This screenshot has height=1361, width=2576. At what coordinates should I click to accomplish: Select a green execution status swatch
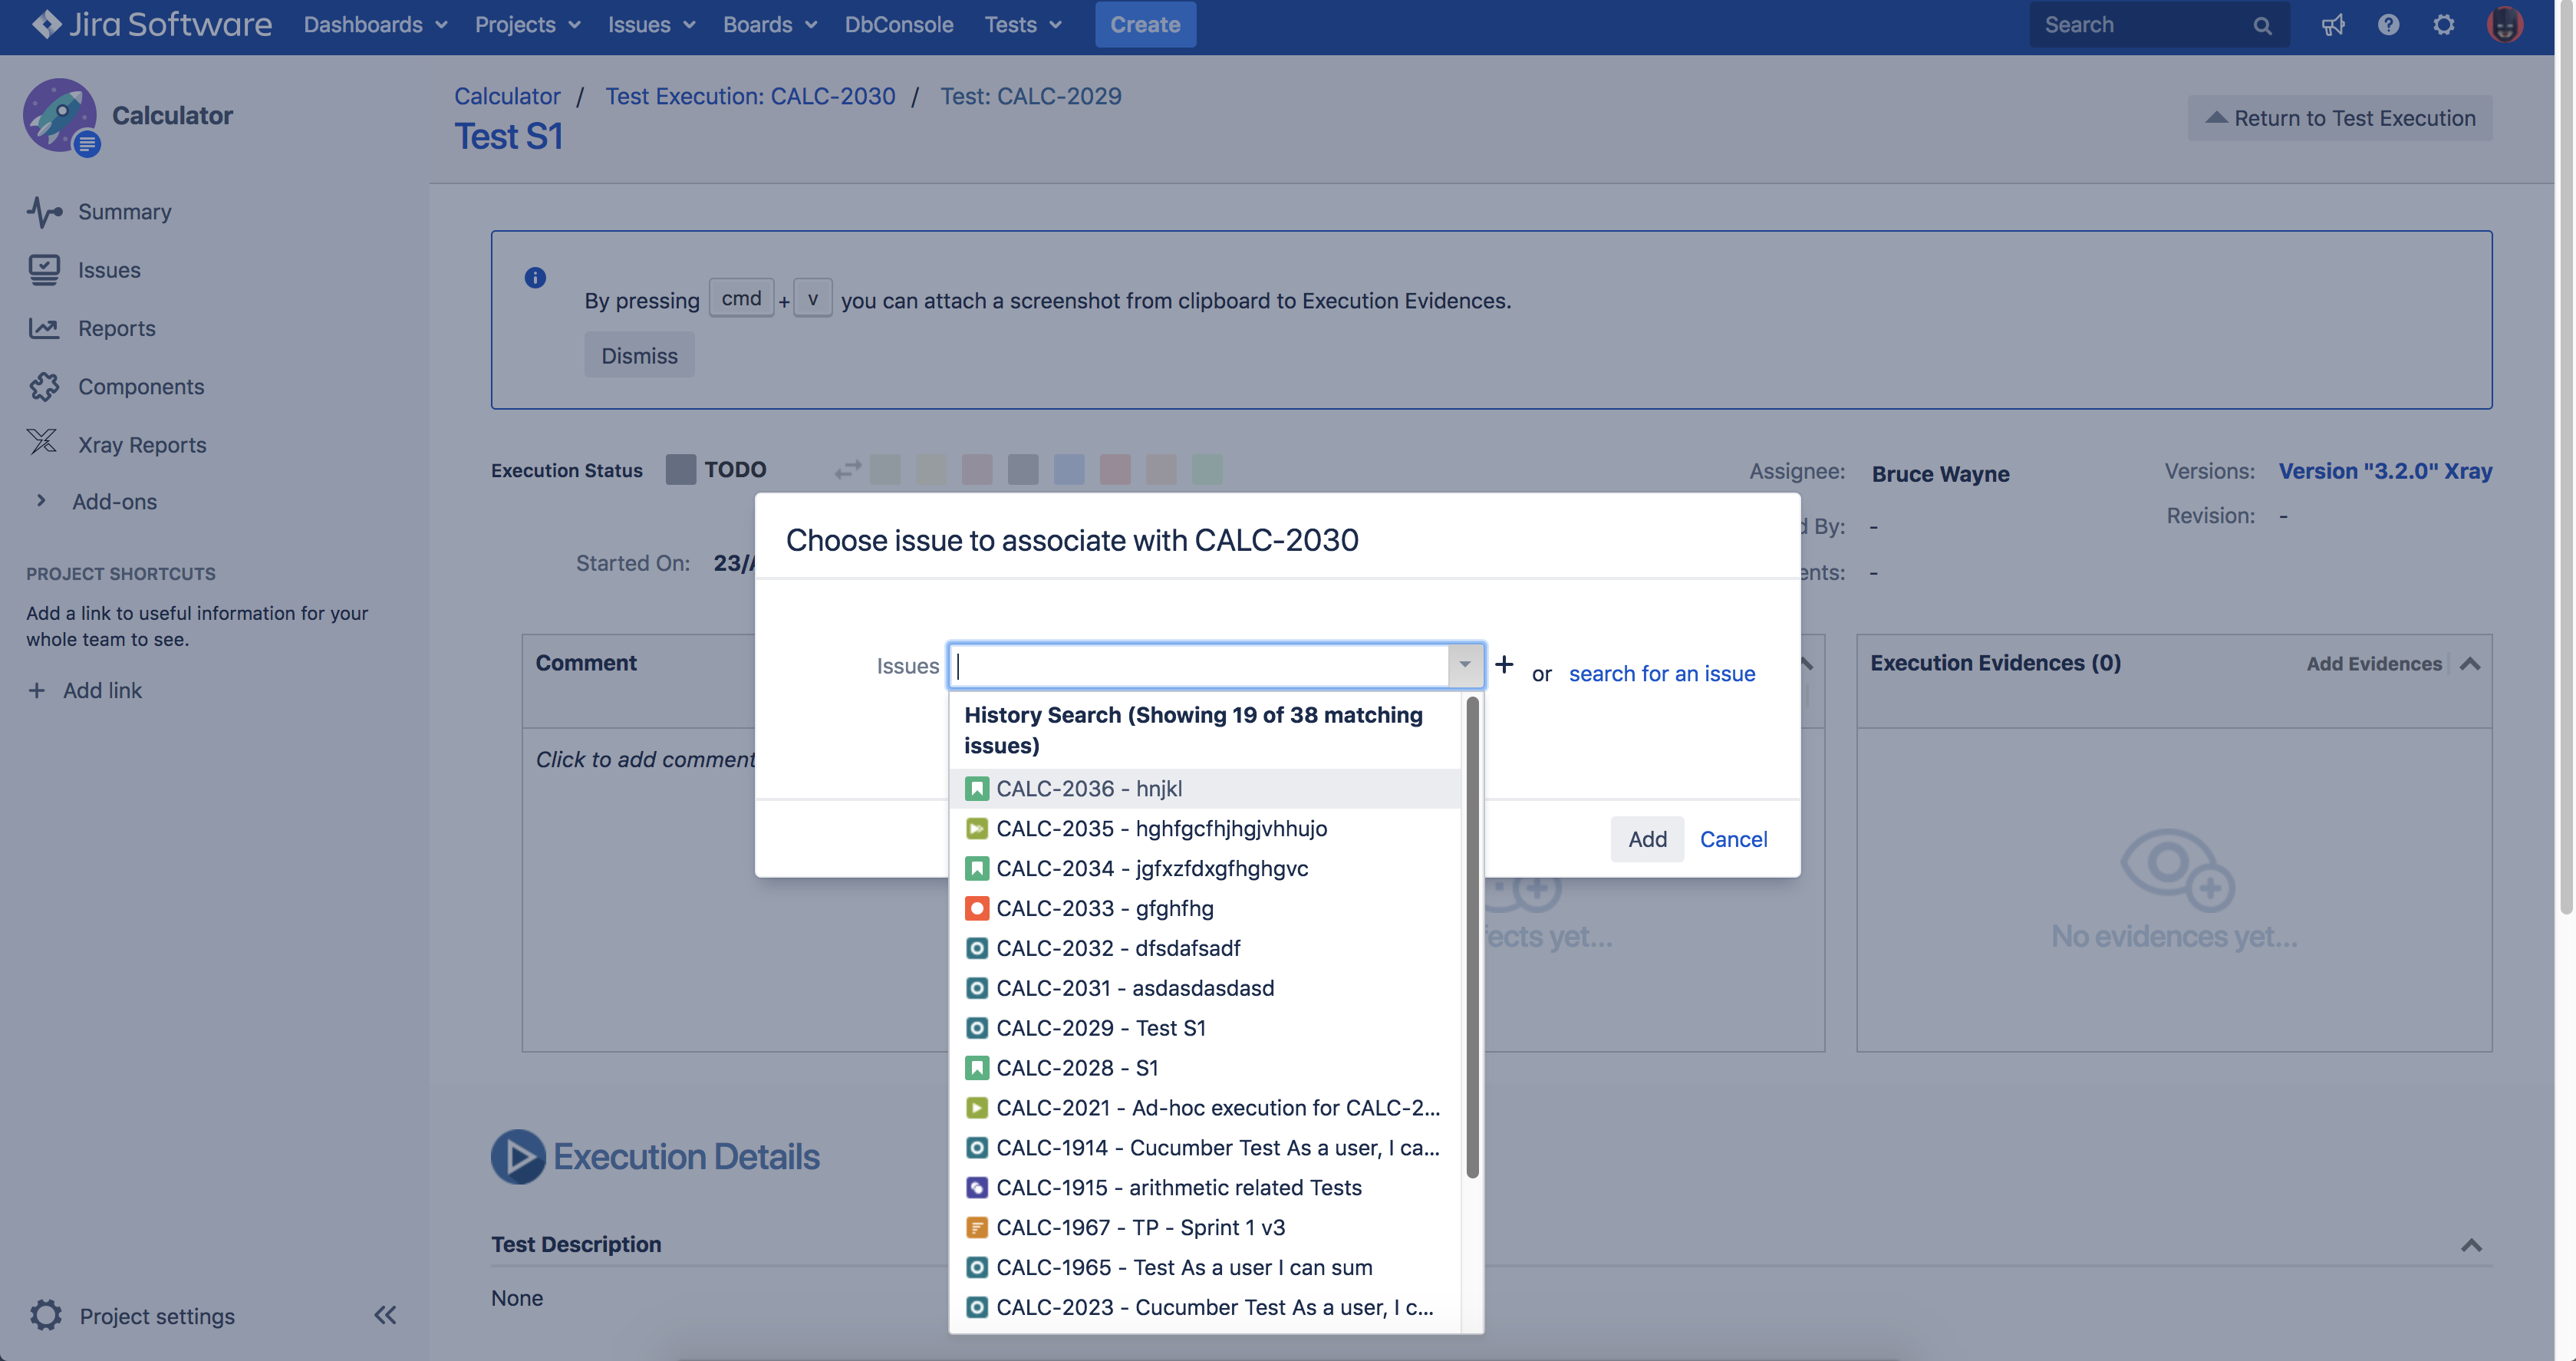1207,469
